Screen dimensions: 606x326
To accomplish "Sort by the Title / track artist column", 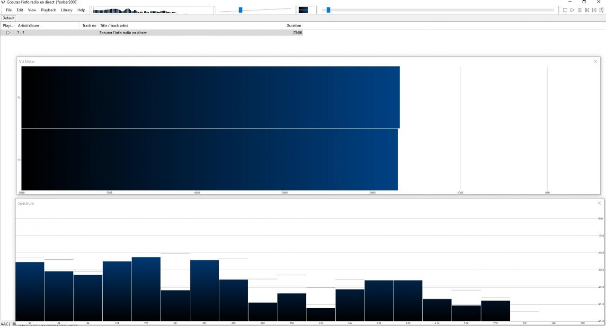I will 190,26.
